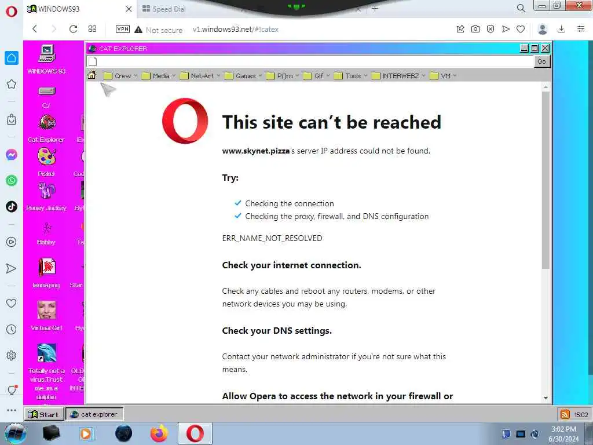Open the Flow arrow icon in the Opera sidebar
This screenshot has width=593, height=445.
point(12,269)
